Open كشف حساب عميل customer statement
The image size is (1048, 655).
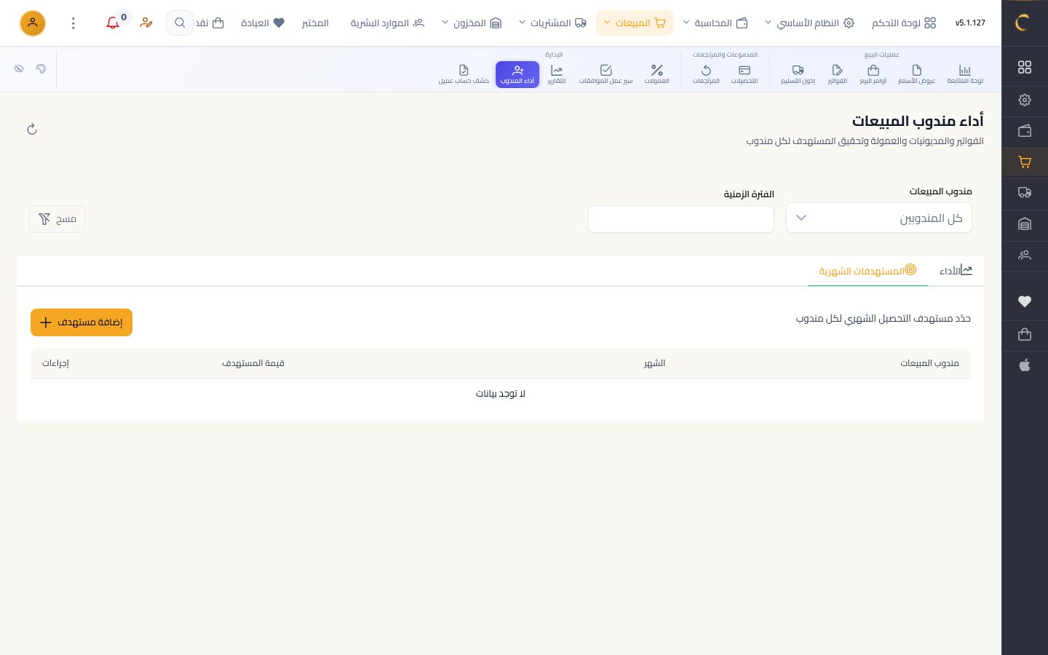pos(464,74)
